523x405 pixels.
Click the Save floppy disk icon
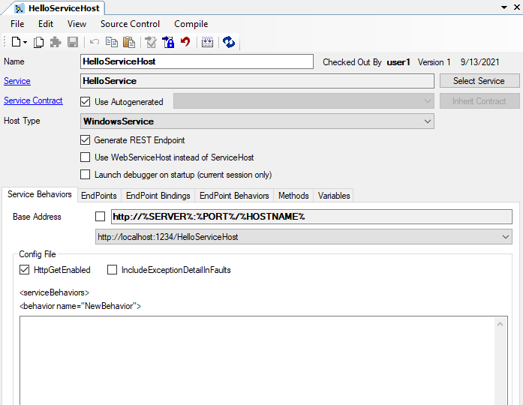click(x=73, y=42)
